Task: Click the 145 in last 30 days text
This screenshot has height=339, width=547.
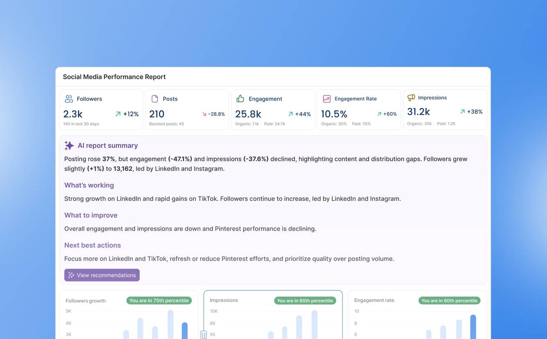Action: 81,124
